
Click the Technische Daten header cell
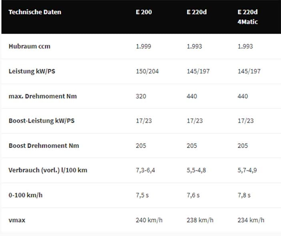coord(35,12)
